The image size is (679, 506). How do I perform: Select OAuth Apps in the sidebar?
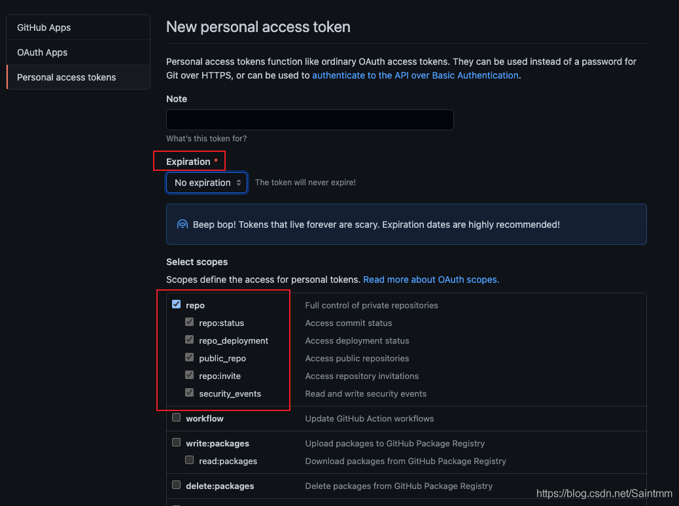(x=42, y=52)
